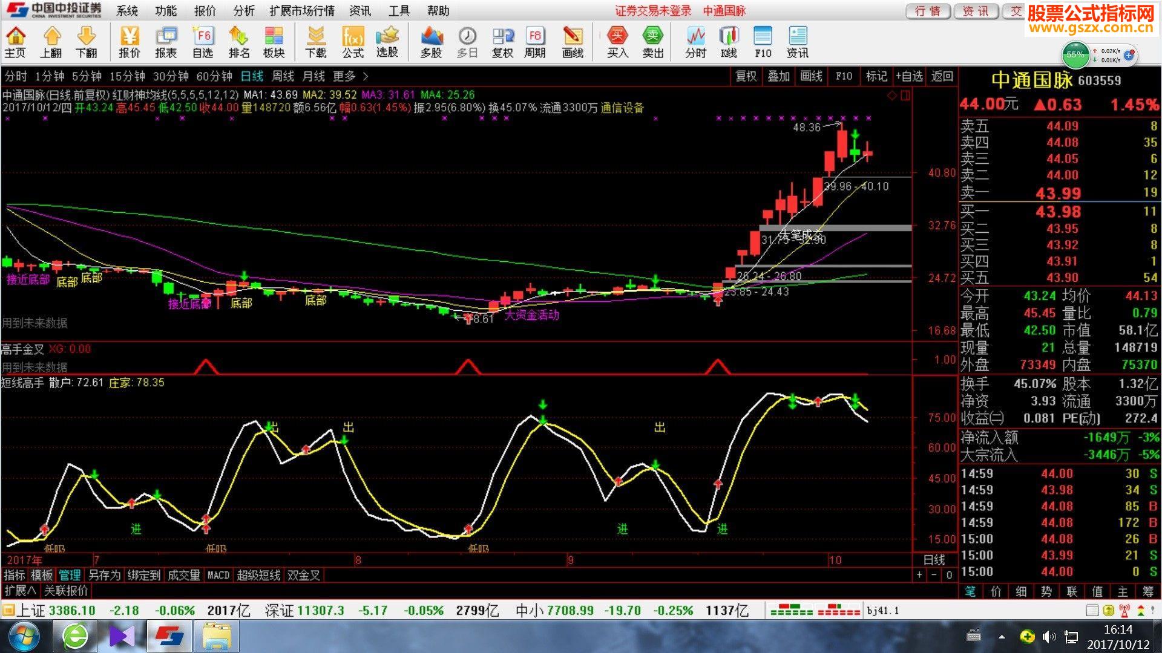Screen dimensions: 1162x653
Task: Switch to the 价 panel tab
Action: [x=996, y=591]
